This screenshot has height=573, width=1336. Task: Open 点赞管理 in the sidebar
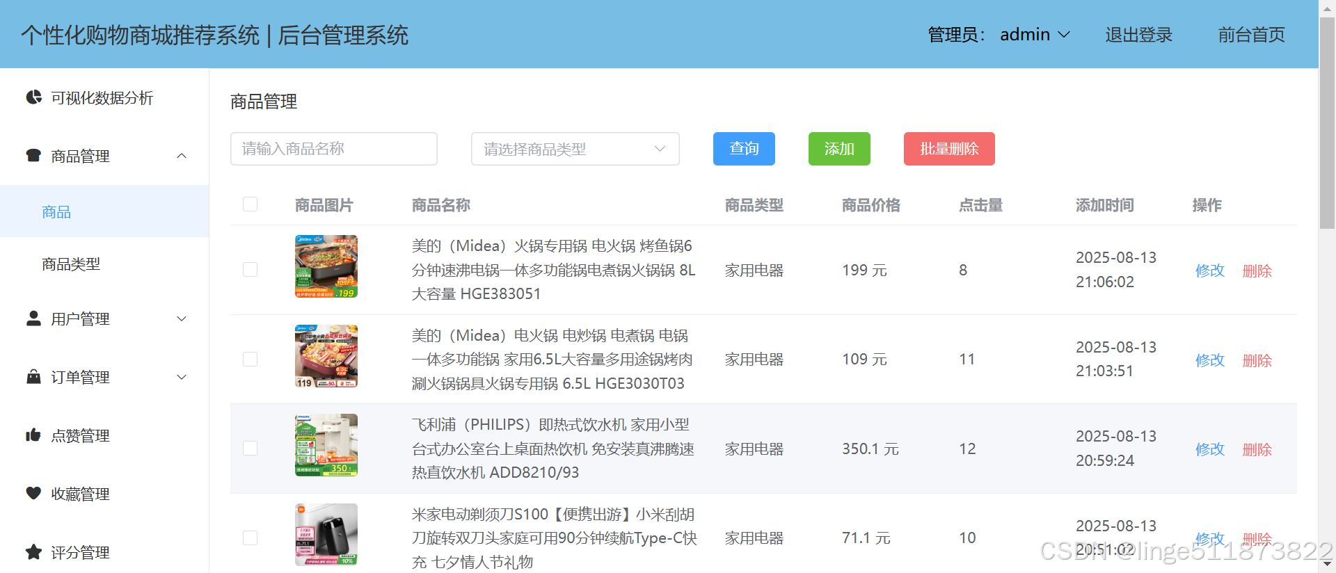click(x=104, y=435)
